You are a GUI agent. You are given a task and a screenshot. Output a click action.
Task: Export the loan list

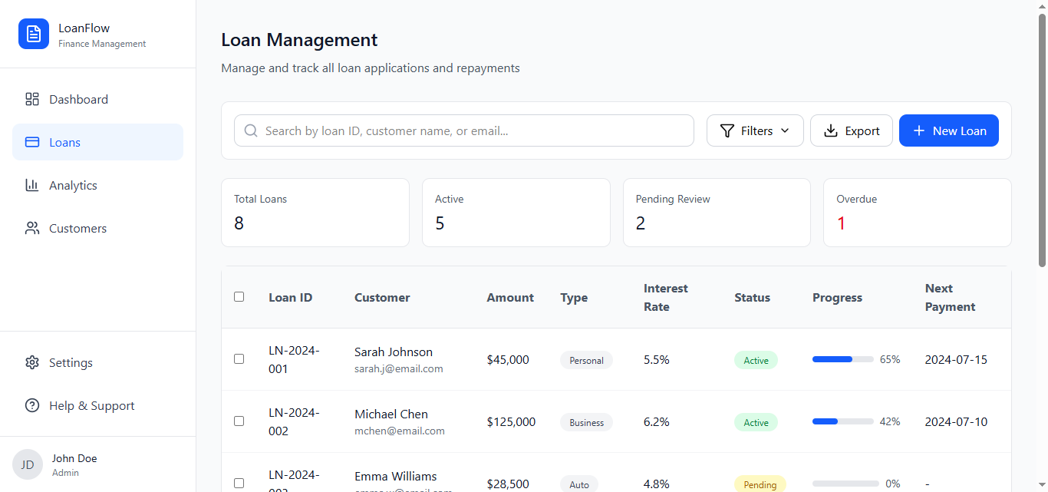851,130
